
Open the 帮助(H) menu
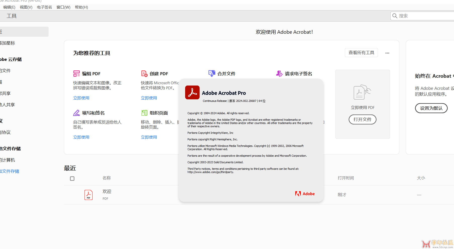click(81, 7)
